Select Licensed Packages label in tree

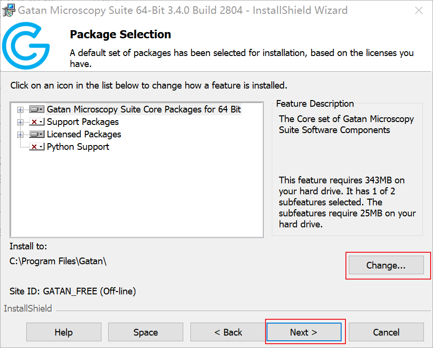(x=84, y=134)
